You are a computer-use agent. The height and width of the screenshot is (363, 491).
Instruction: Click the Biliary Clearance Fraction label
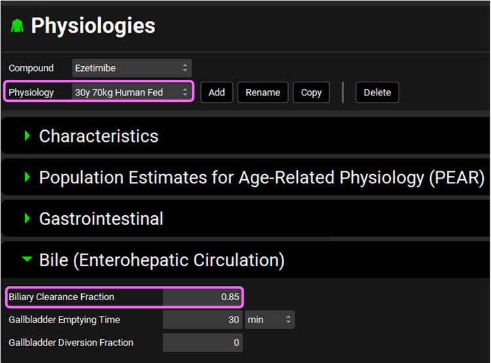(62, 297)
